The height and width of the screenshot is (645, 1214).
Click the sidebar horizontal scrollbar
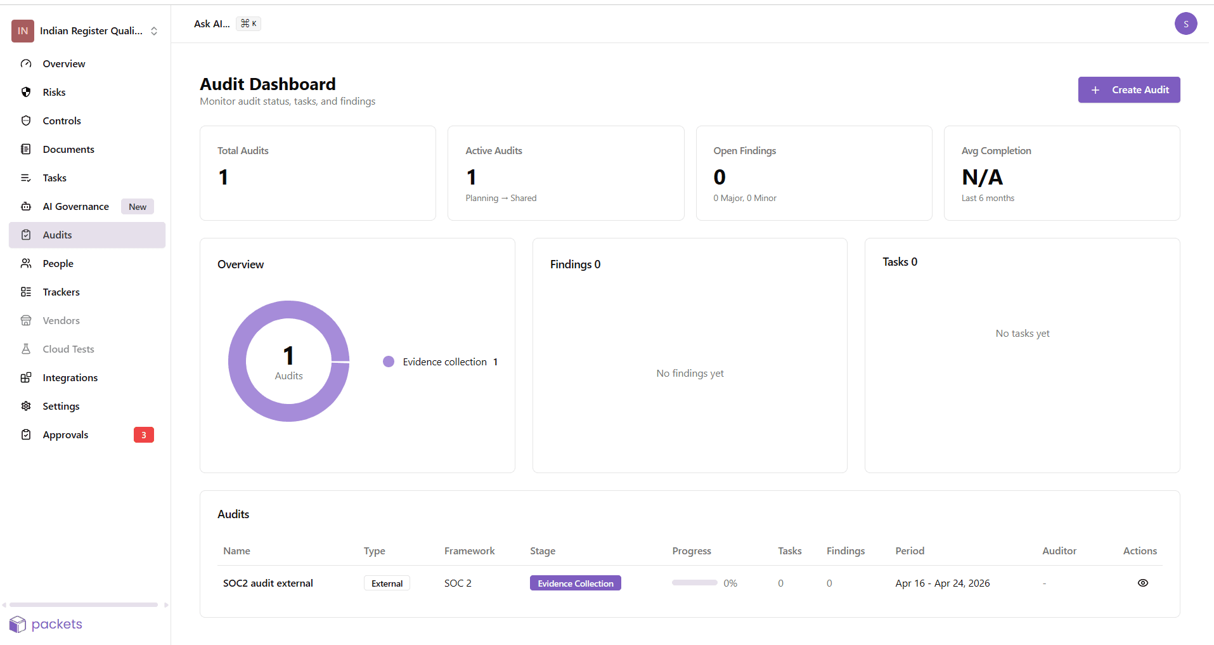point(84,604)
